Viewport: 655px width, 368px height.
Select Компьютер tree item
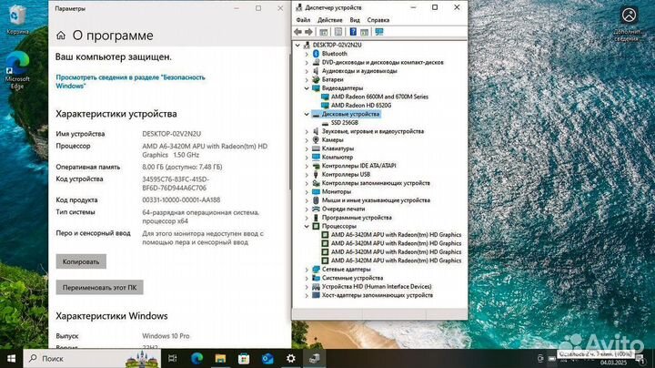(x=338, y=158)
